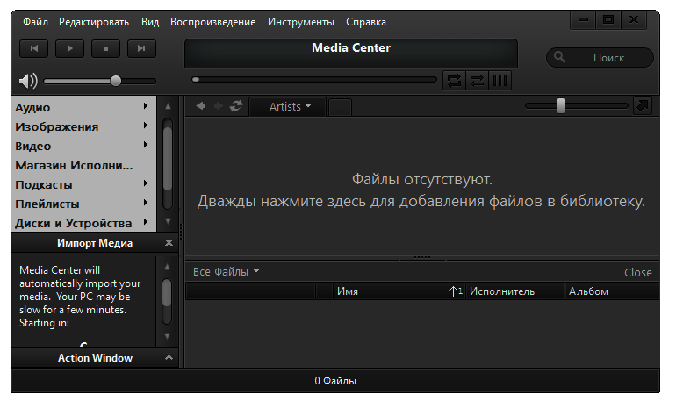Expand the Плейлисты arrow

146,203
